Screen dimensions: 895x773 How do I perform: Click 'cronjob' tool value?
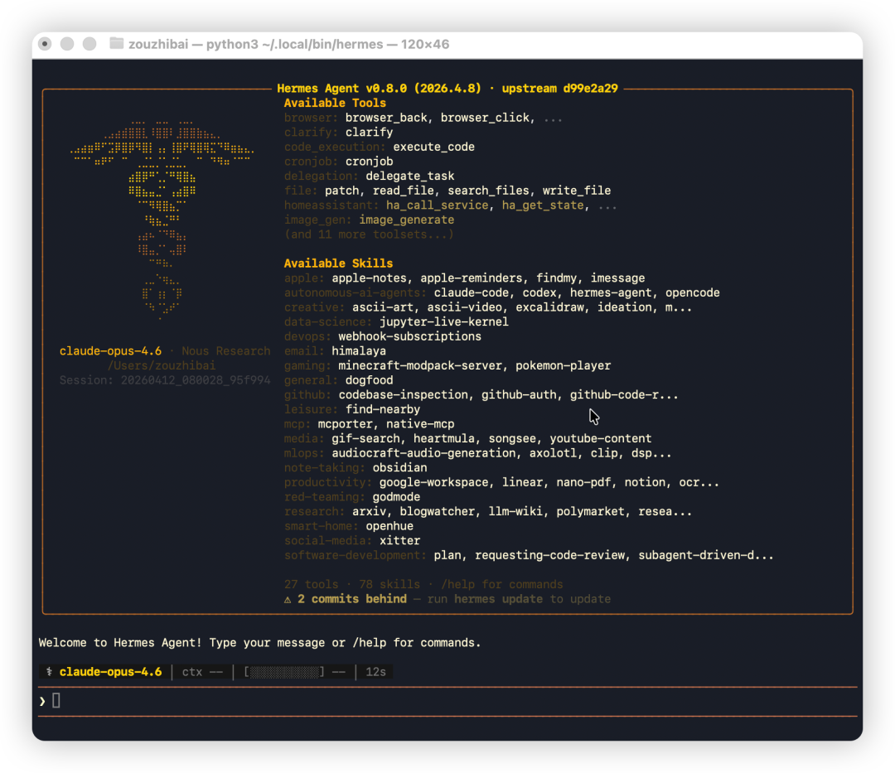point(370,162)
